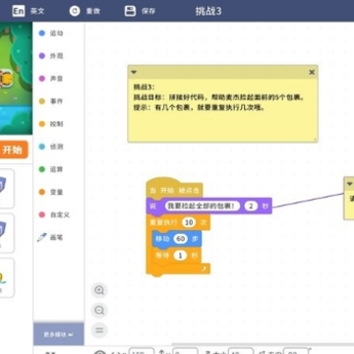
Task: Select the 等待 wait block
Action: click(177, 256)
